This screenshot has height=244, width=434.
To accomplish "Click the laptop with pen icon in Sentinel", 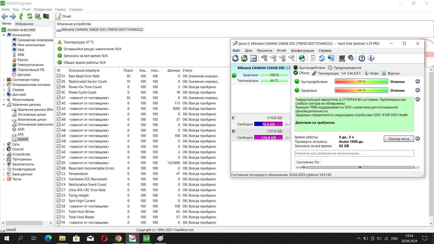I will pos(342,58).
